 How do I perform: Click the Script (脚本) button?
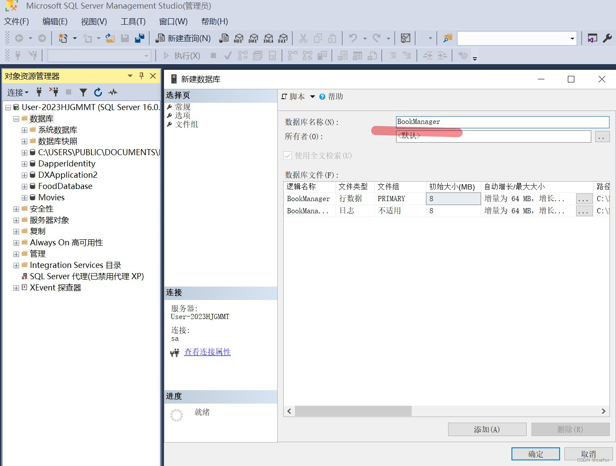coord(293,97)
